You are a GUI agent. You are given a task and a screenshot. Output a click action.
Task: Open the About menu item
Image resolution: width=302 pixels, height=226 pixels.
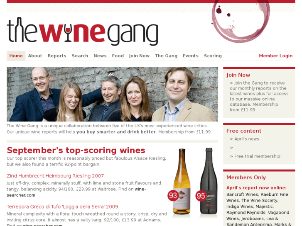tap(35, 56)
